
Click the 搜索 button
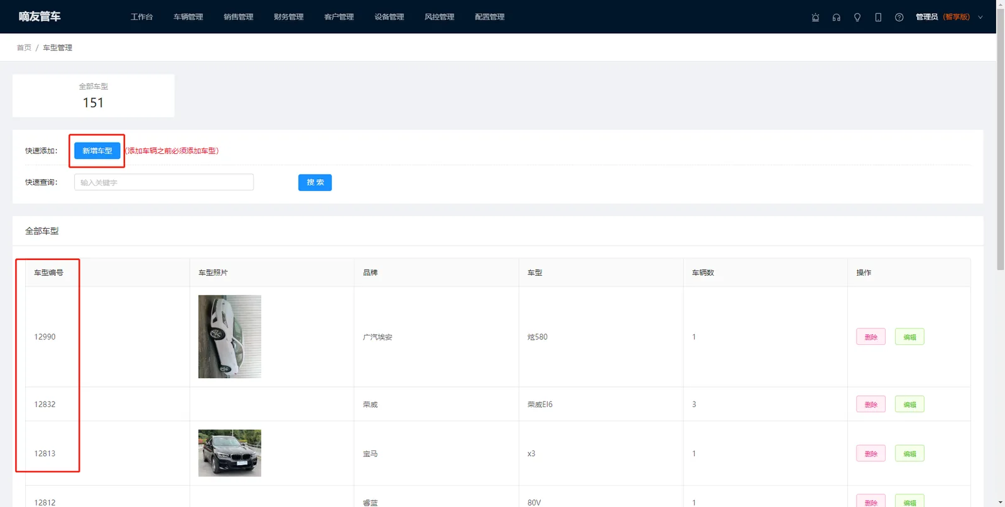(x=315, y=182)
